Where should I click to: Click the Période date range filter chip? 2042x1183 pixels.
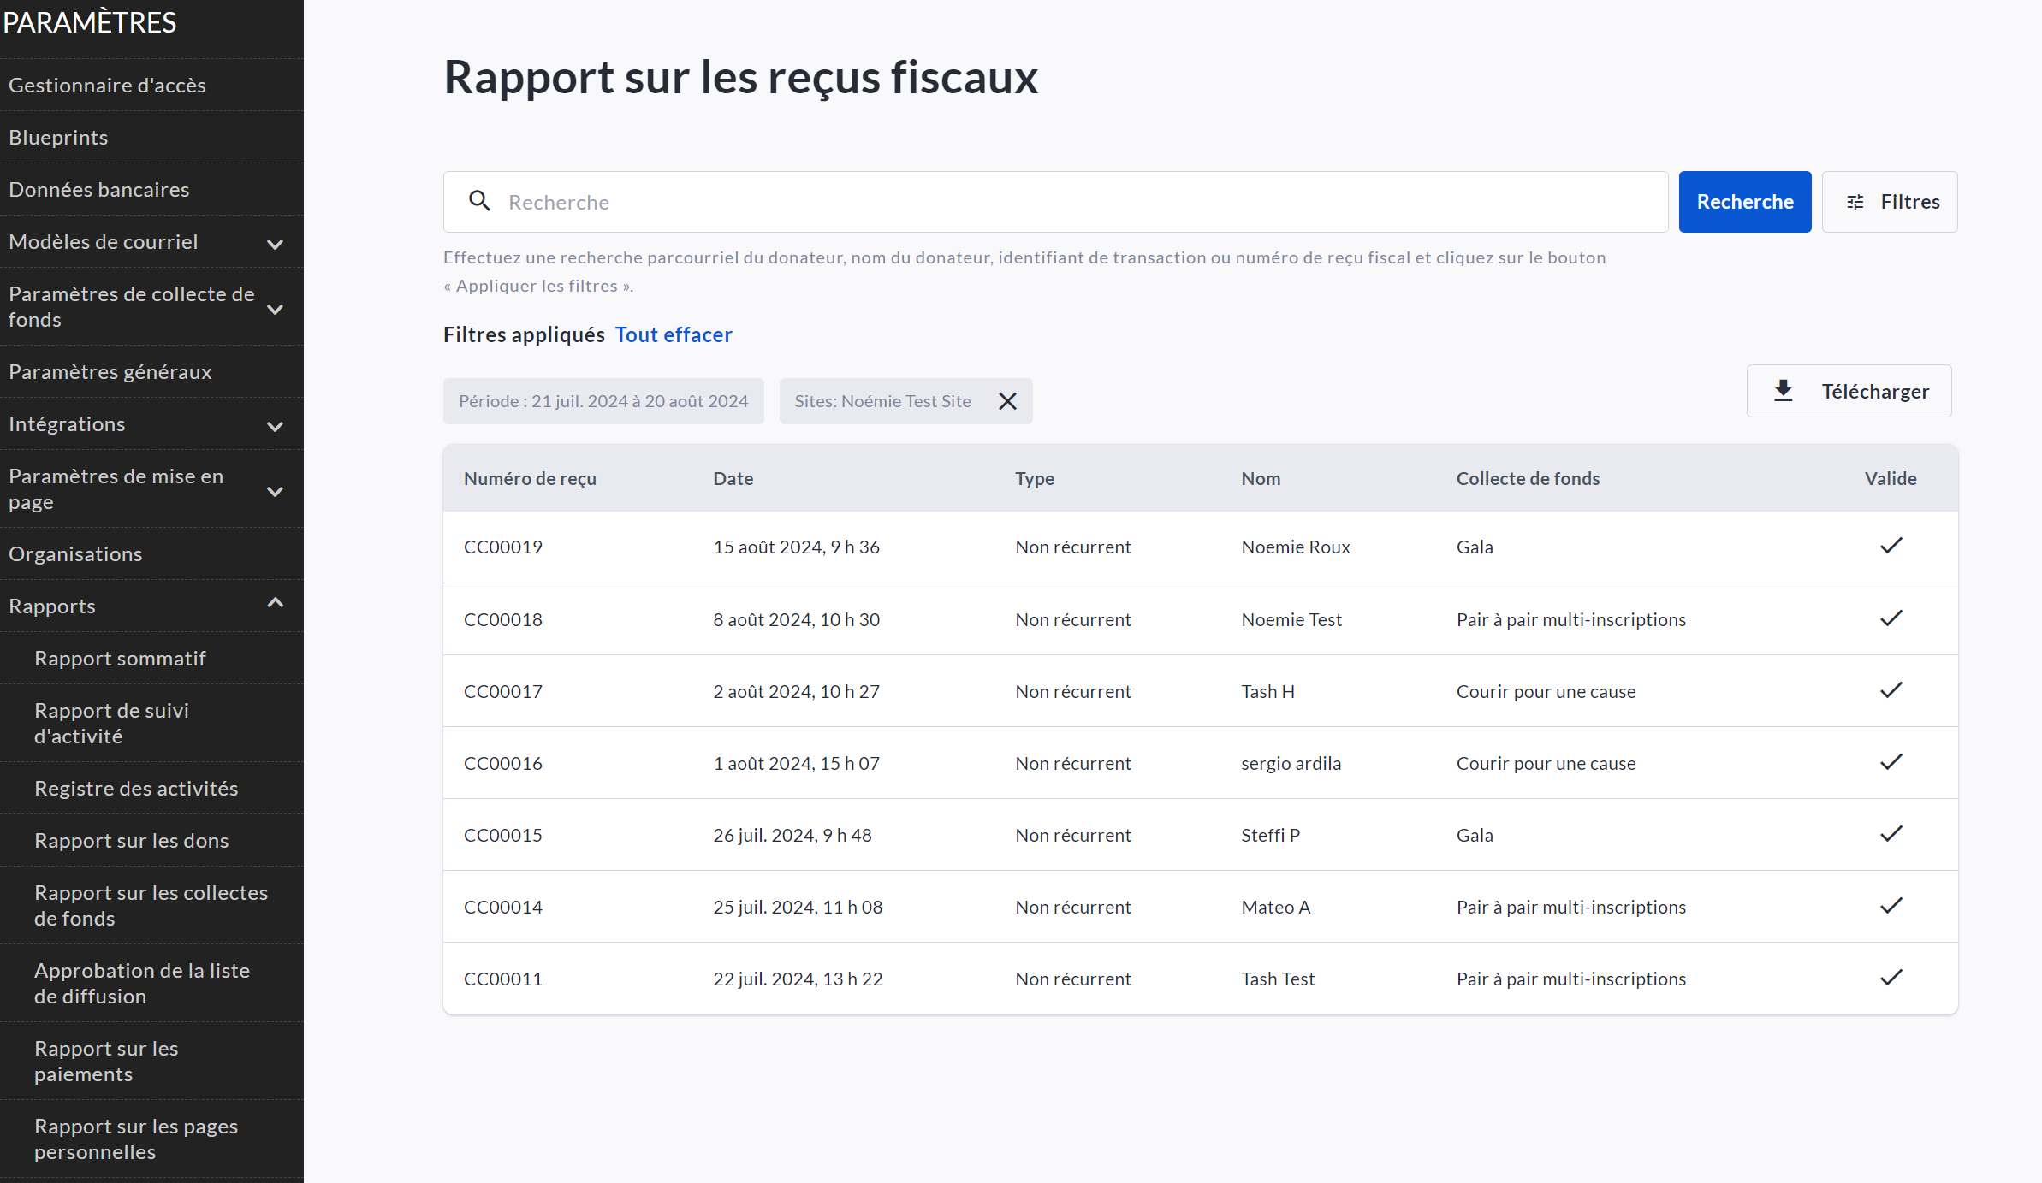[x=603, y=401]
